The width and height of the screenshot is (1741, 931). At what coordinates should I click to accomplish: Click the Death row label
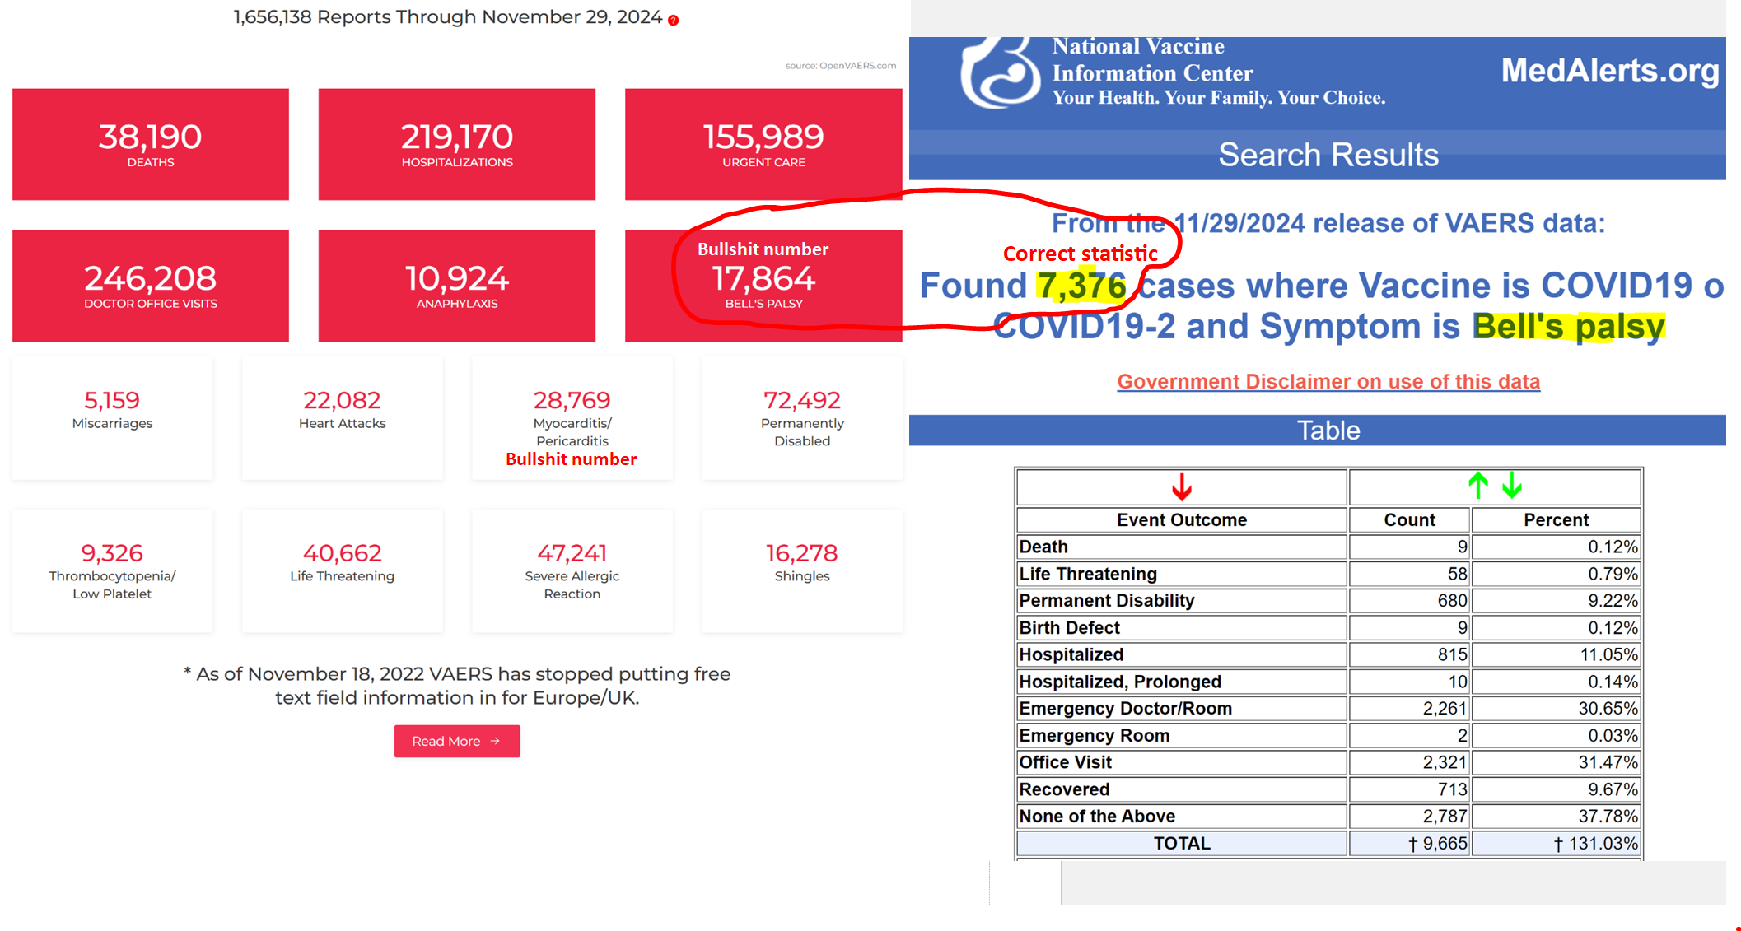pyautogui.click(x=1043, y=547)
